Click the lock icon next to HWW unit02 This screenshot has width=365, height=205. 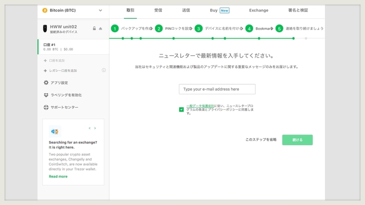(x=94, y=28)
